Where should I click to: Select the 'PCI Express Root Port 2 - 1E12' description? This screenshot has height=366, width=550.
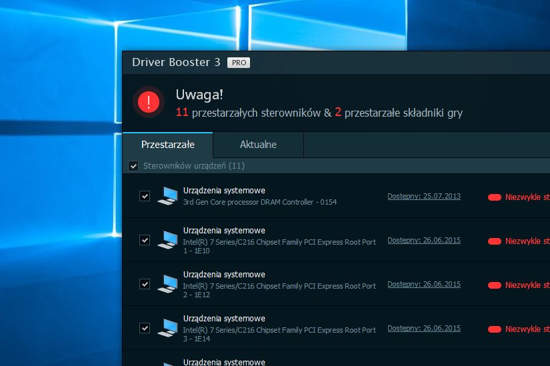[279, 290]
